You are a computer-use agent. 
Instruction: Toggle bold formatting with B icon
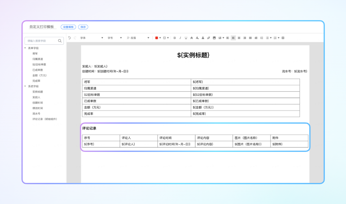[175, 38]
